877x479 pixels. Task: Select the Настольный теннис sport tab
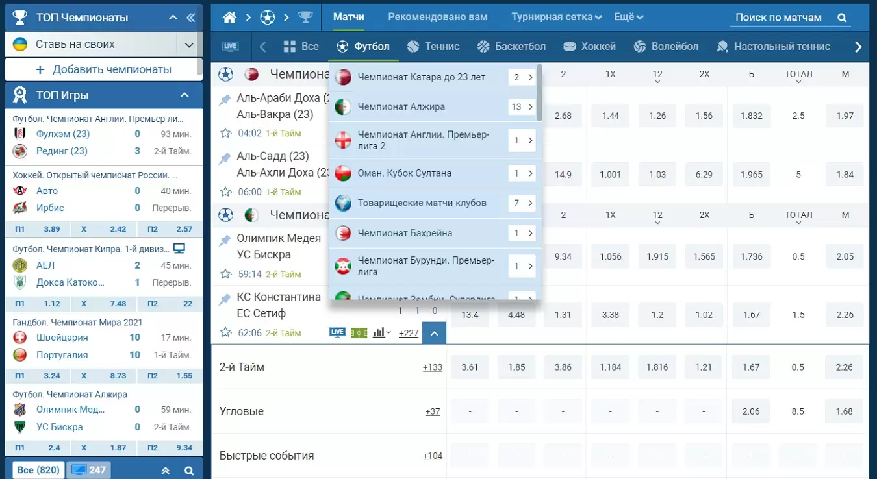773,47
